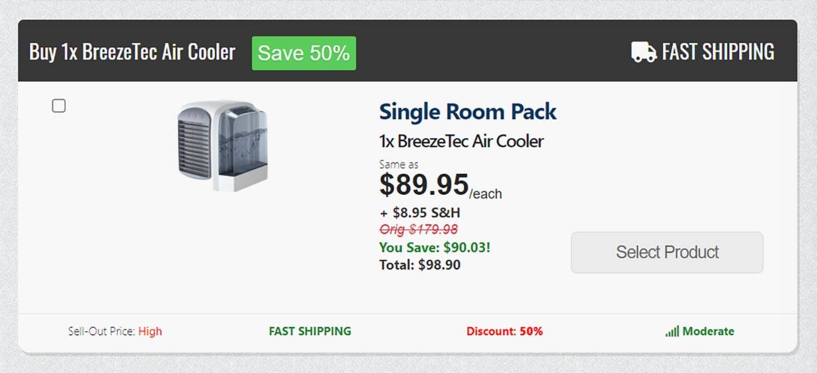The width and height of the screenshot is (817, 373).
Task: Click the Same as label above price
Action: pyautogui.click(x=399, y=165)
